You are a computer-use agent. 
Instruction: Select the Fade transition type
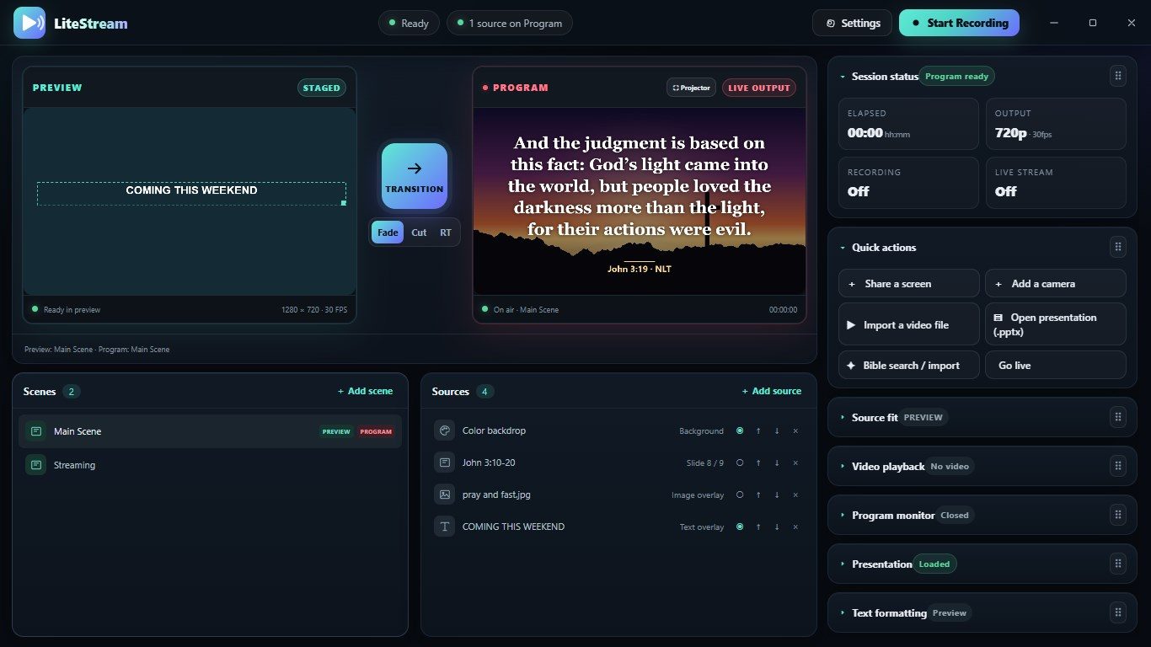click(388, 233)
